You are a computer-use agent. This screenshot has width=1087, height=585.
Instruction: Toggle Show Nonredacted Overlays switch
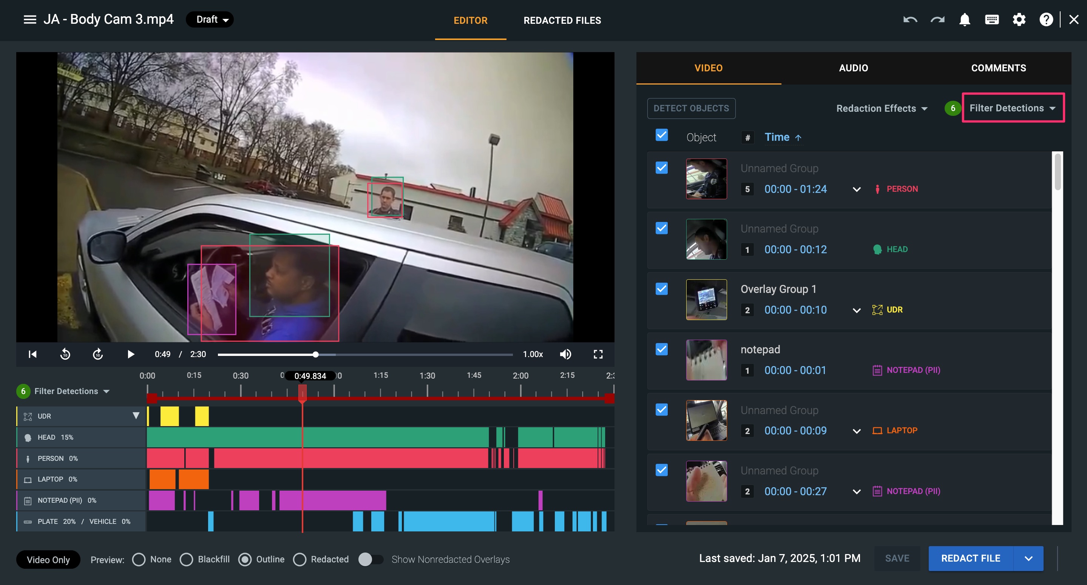[370, 559]
